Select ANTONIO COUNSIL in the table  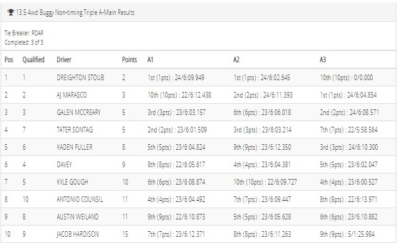click(80, 199)
